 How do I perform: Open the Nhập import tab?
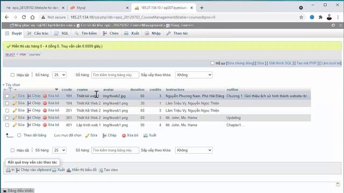pyautogui.click(x=153, y=33)
